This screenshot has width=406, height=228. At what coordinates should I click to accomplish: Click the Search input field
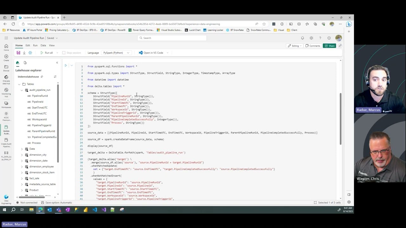pyautogui.click(x=172, y=38)
